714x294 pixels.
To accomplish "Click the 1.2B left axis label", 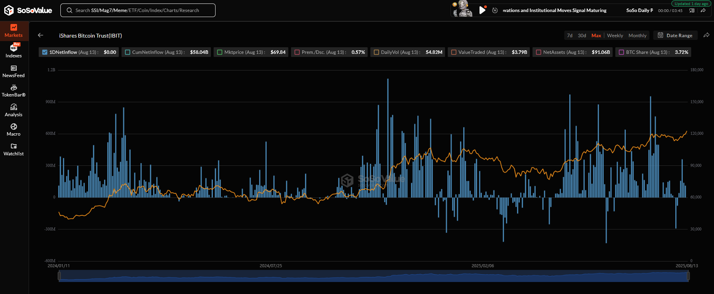I will [x=51, y=70].
